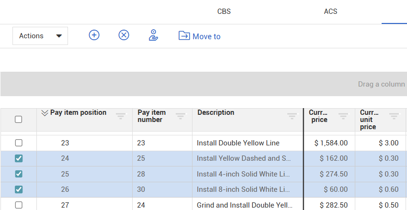Toggle the select-all header checkbox

click(19, 120)
